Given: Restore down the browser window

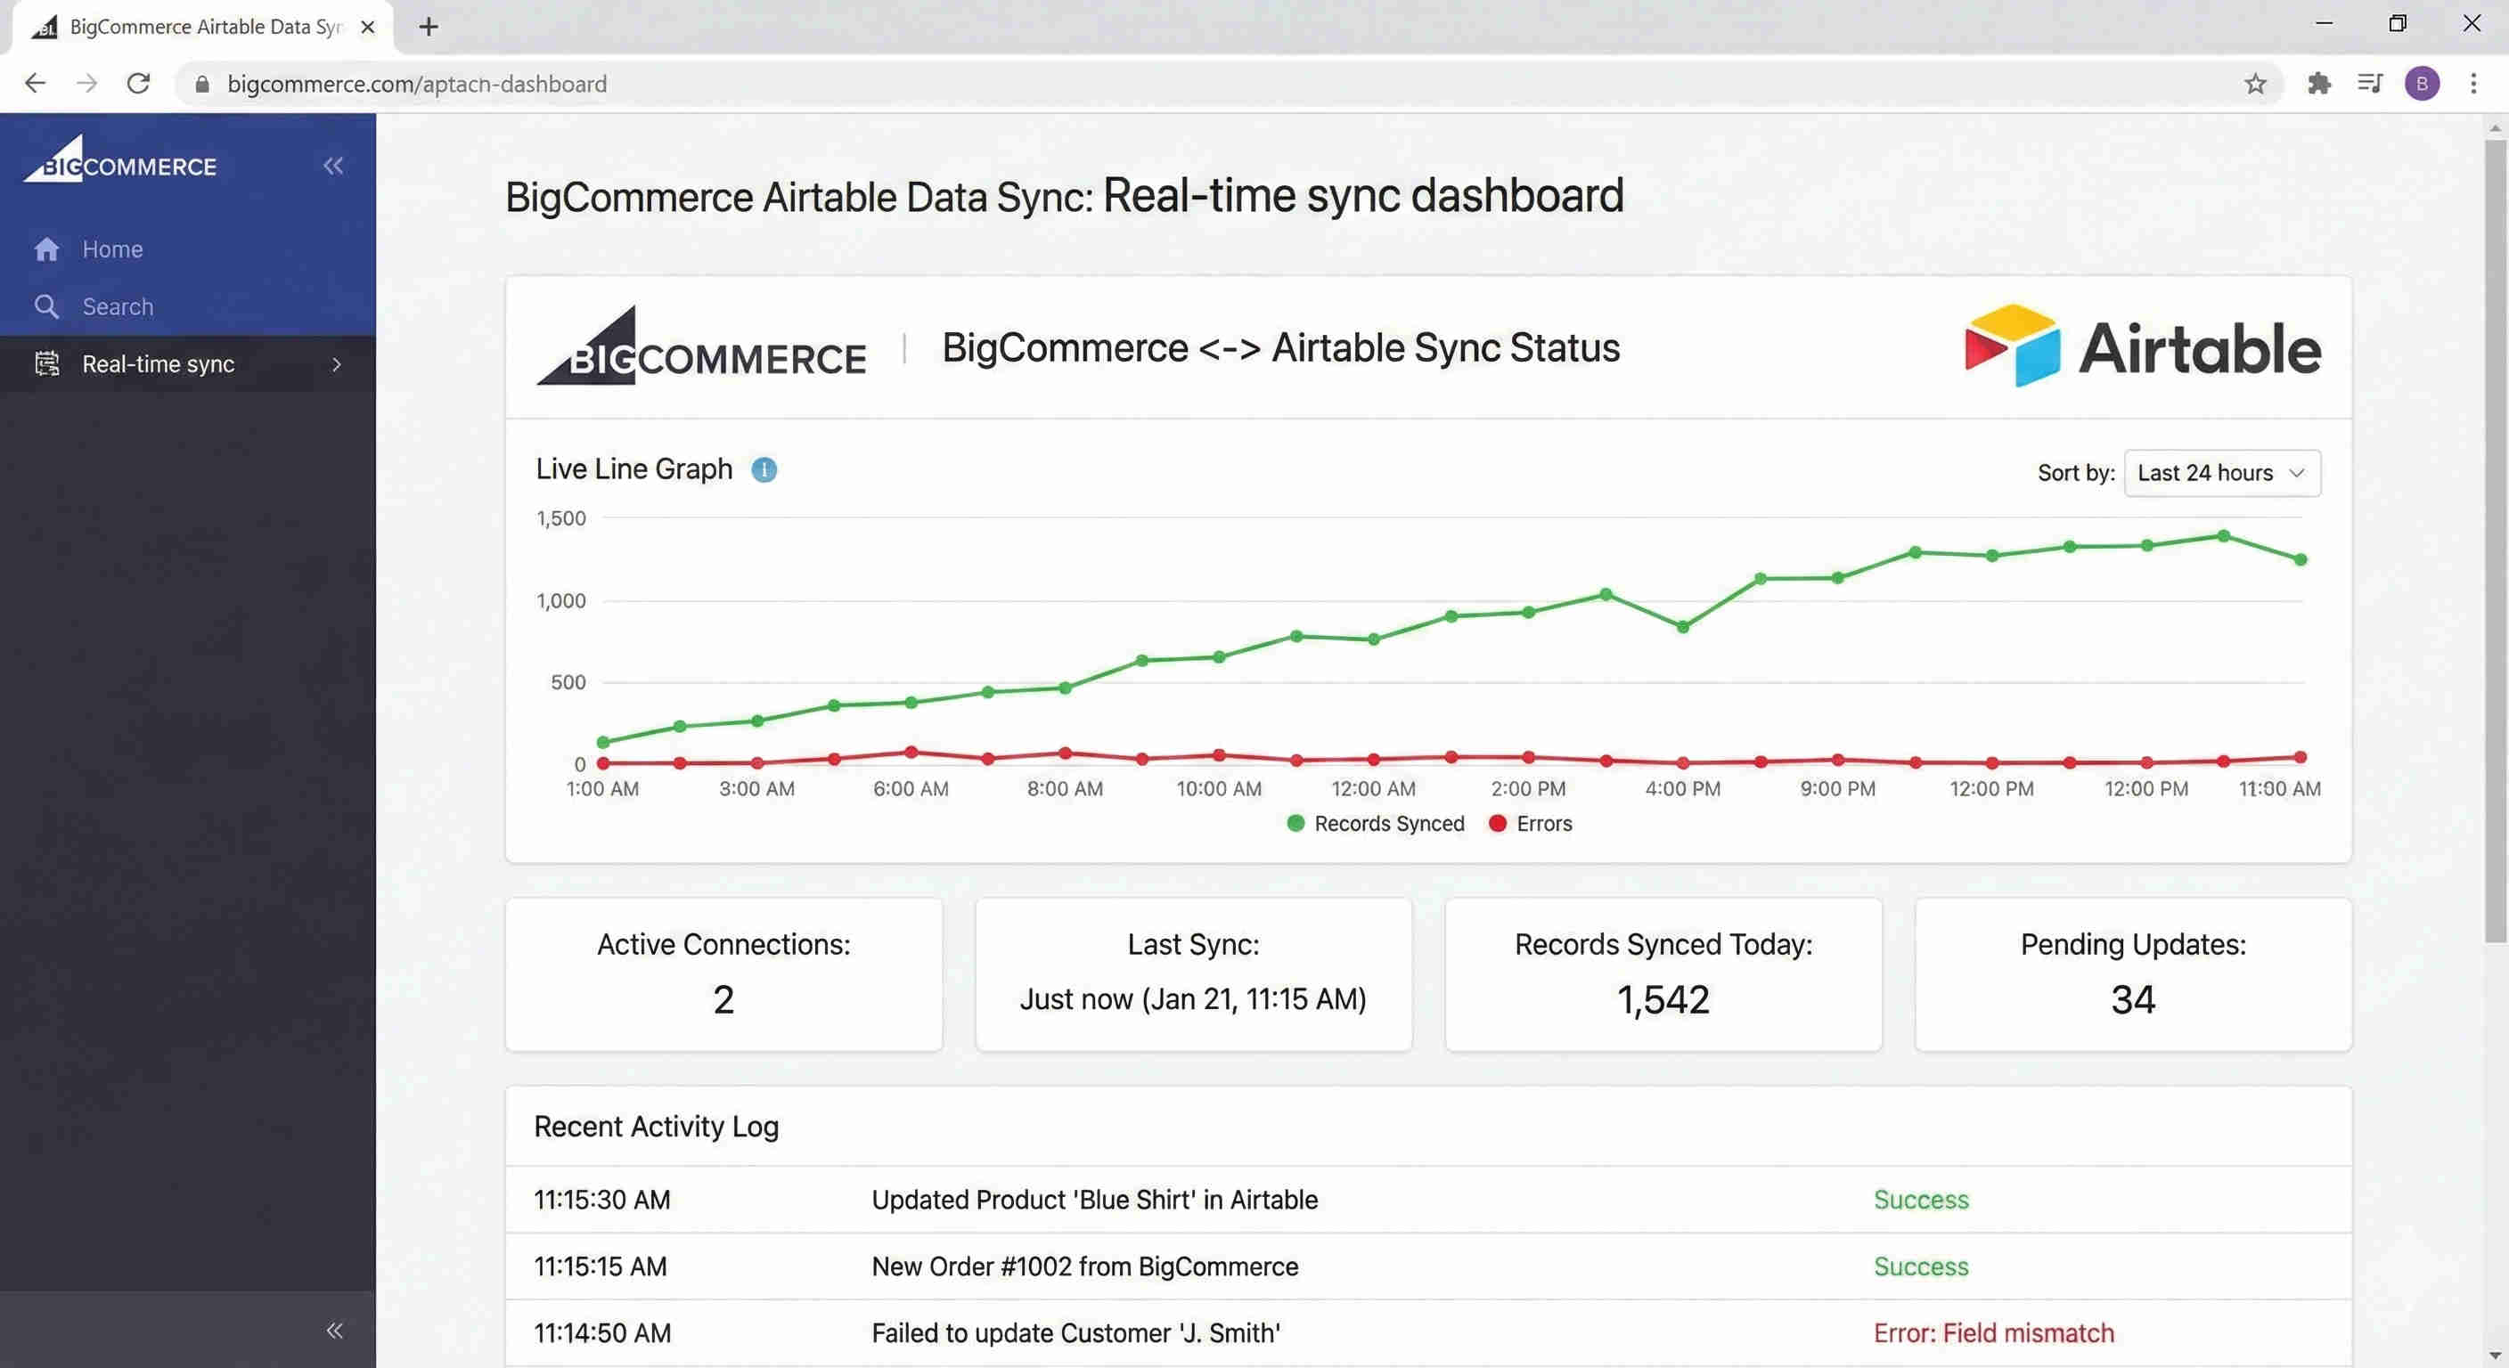Looking at the screenshot, I should [x=2398, y=23].
